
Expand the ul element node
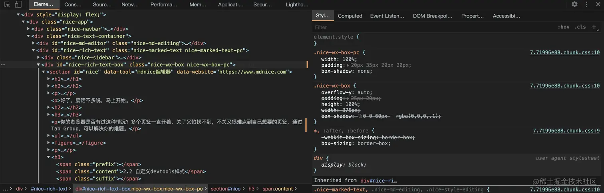[x=48, y=136]
